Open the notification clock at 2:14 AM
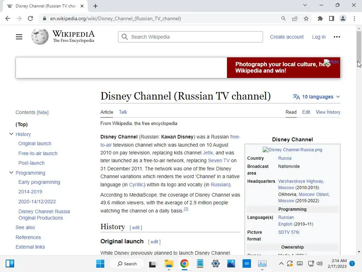 pos(337,263)
